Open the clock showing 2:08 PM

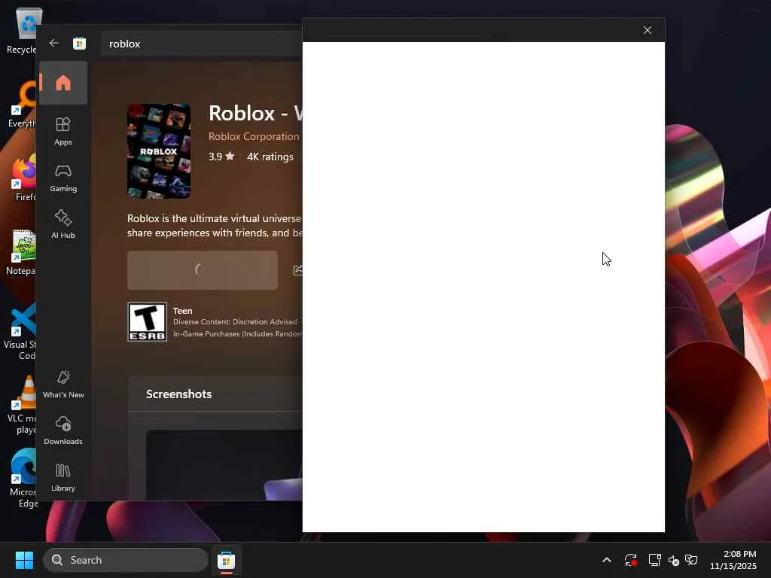tap(733, 560)
